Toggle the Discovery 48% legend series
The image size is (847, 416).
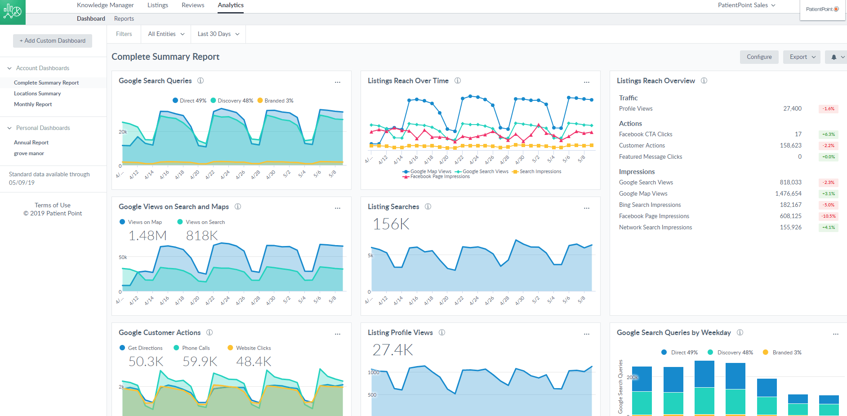click(x=231, y=101)
